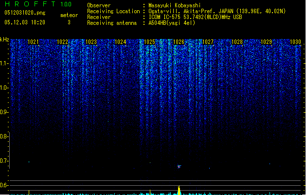
Task: Click the 1029 time marker
Action: (x=267, y=42)
